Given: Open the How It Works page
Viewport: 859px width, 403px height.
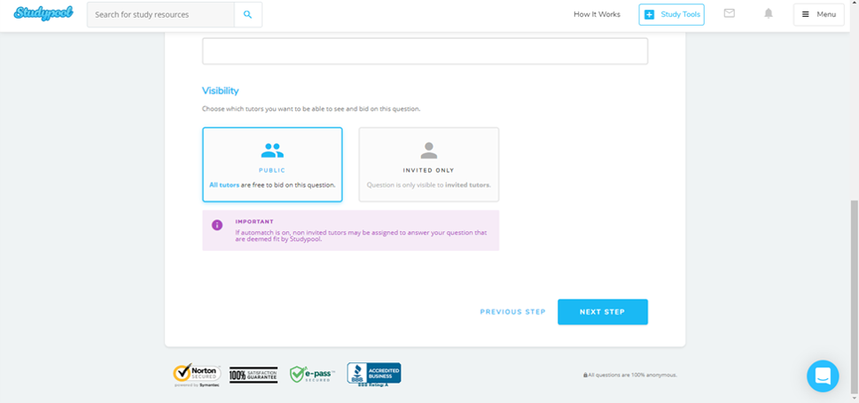Looking at the screenshot, I should [597, 15].
